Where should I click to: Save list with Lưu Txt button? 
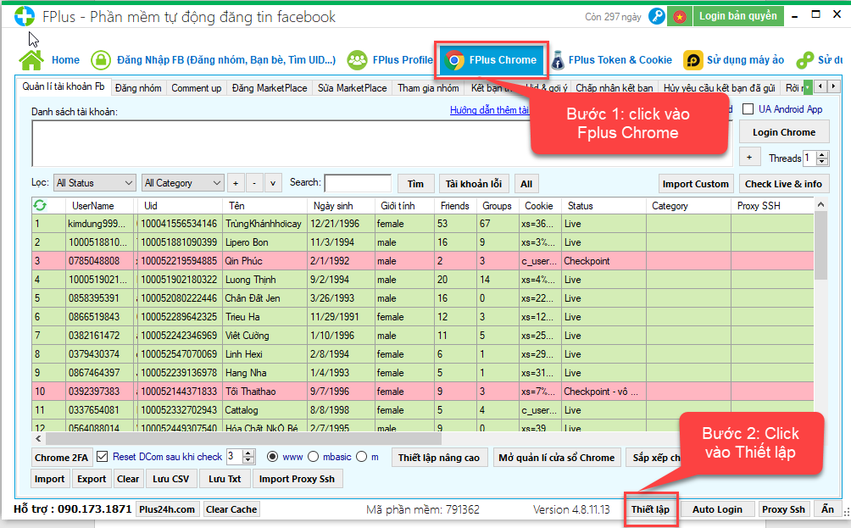pyautogui.click(x=225, y=479)
